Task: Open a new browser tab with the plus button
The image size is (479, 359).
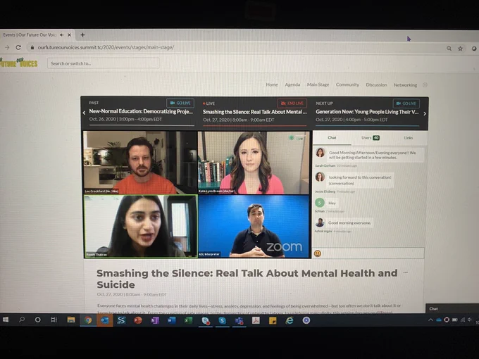Action: 82,34
